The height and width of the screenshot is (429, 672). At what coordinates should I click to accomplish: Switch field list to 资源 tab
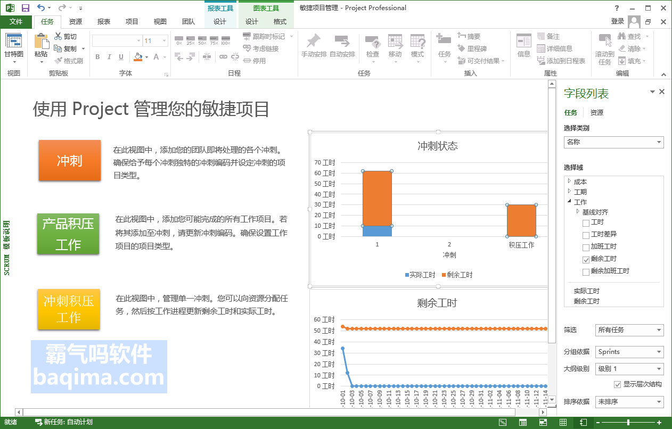coord(597,113)
